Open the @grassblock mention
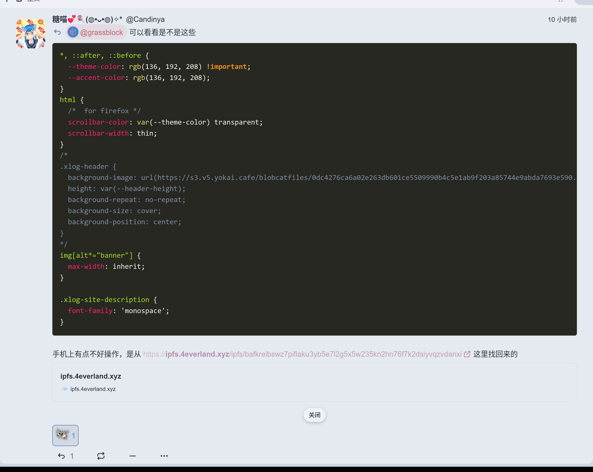The width and height of the screenshot is (593, 472). (101, 32)
